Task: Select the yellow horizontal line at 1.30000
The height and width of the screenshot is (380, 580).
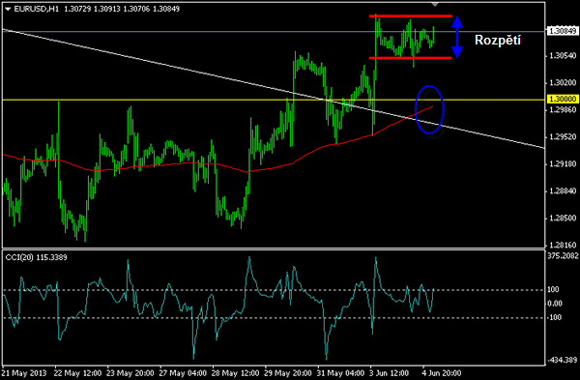Action: 274,100
